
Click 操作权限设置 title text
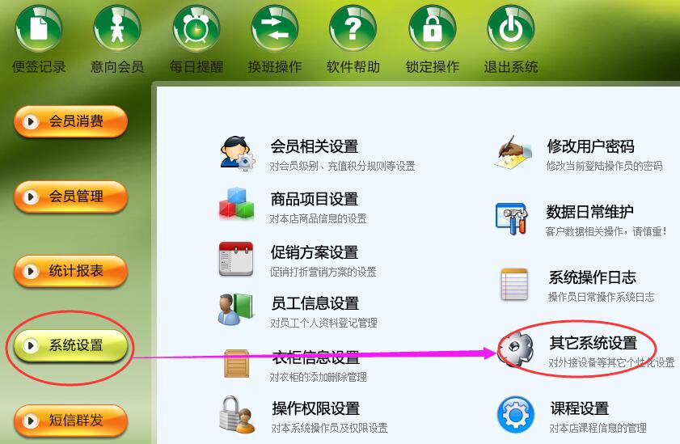coord(316,408)
